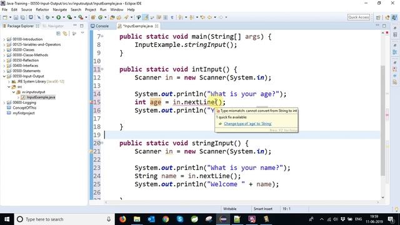400x225 pixels.
Task: Click the Open Type toolbar icon
Action: coord(112,17)
